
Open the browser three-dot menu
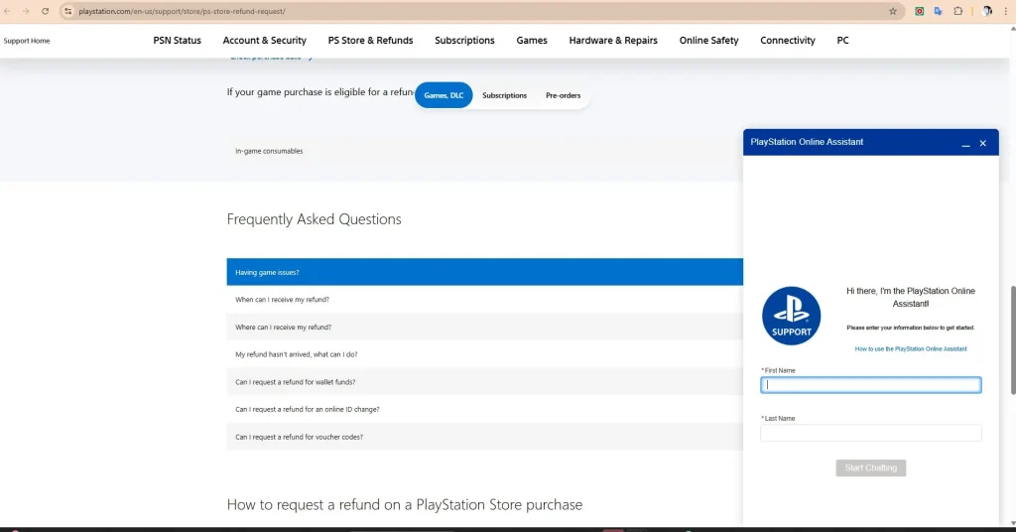coord(1006,11)
